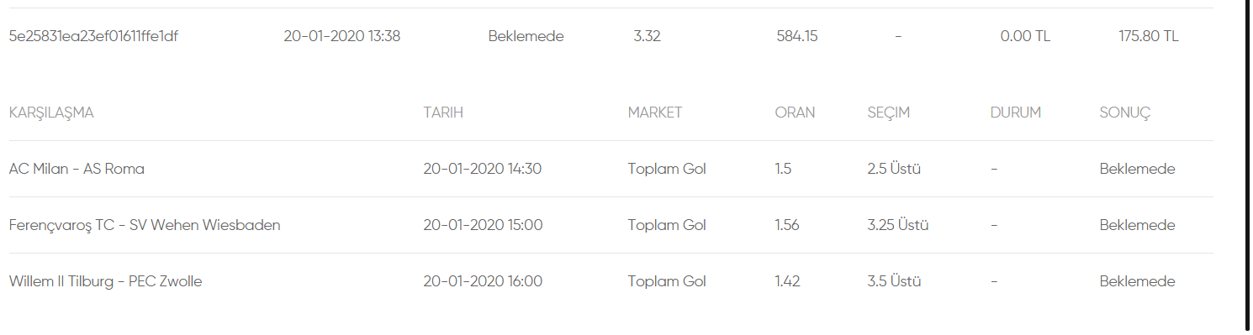
Task: Click the coupon Beklemede status
Action: (526, 36)
